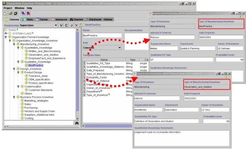The image size is (247, 149).
Task: Collapse the Design_Knowhow tree node
Action: click(x=14, y=69)
